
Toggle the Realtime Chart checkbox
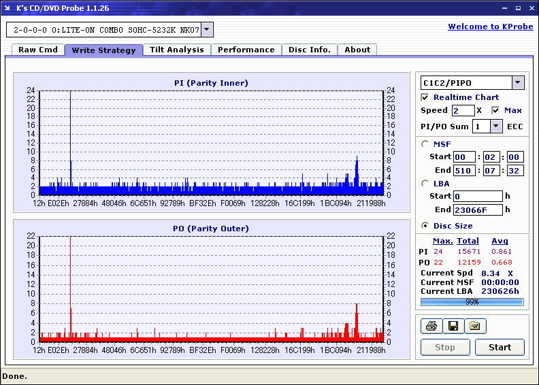pos(425,97)
